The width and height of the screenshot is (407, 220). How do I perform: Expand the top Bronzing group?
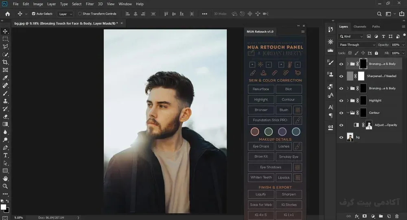click(x=348, y=64)
